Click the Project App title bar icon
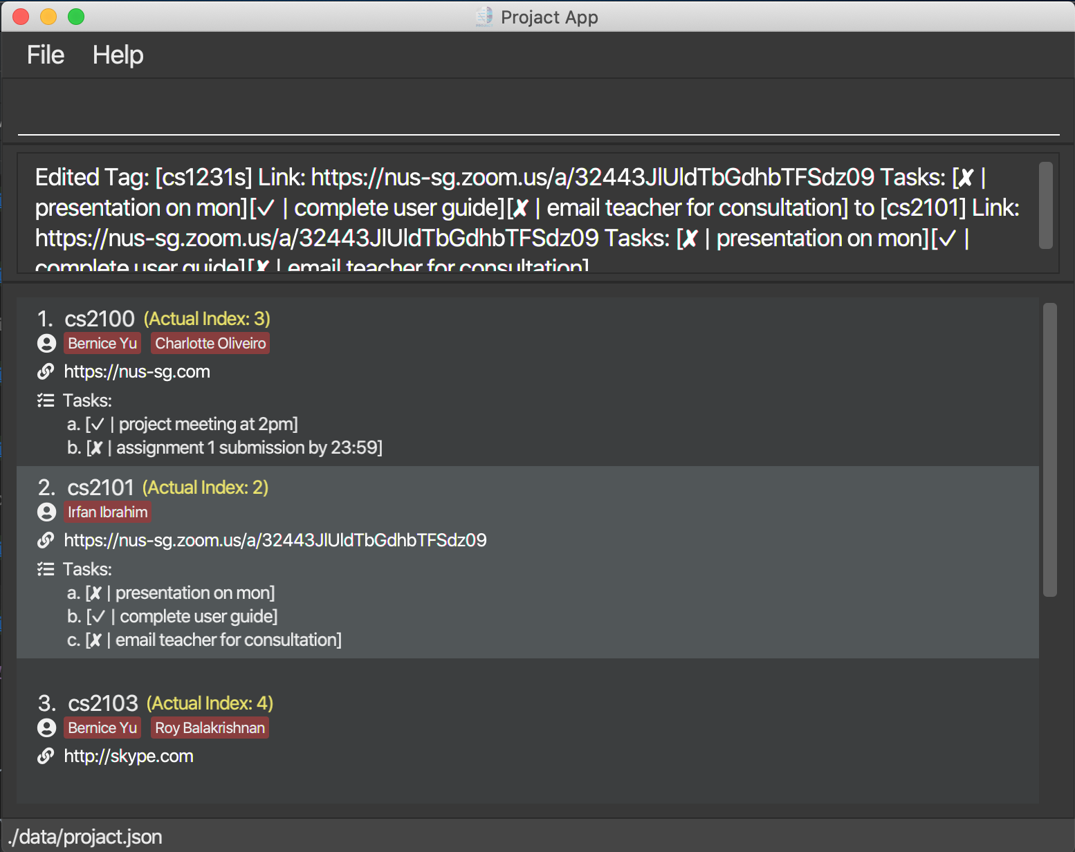 484,17
